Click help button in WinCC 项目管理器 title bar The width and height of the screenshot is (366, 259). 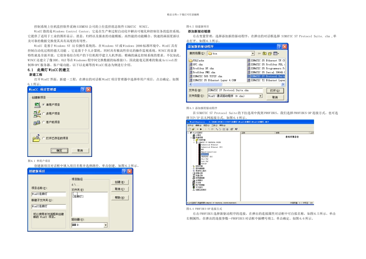point(83,89)
